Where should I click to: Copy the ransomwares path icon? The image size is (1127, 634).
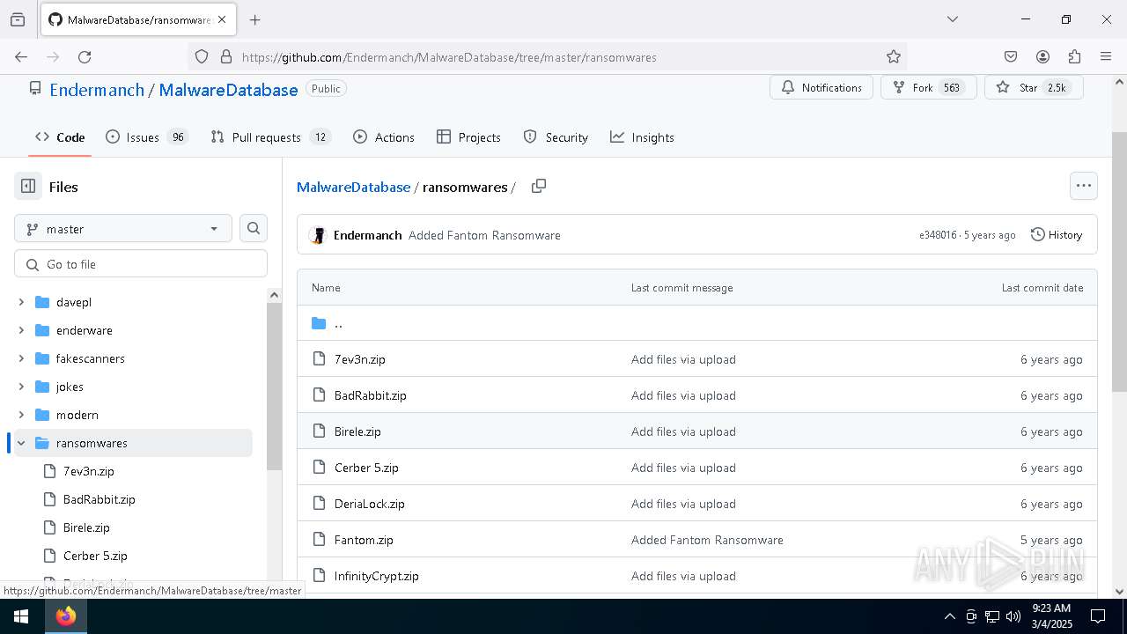[x=539, y=186]
